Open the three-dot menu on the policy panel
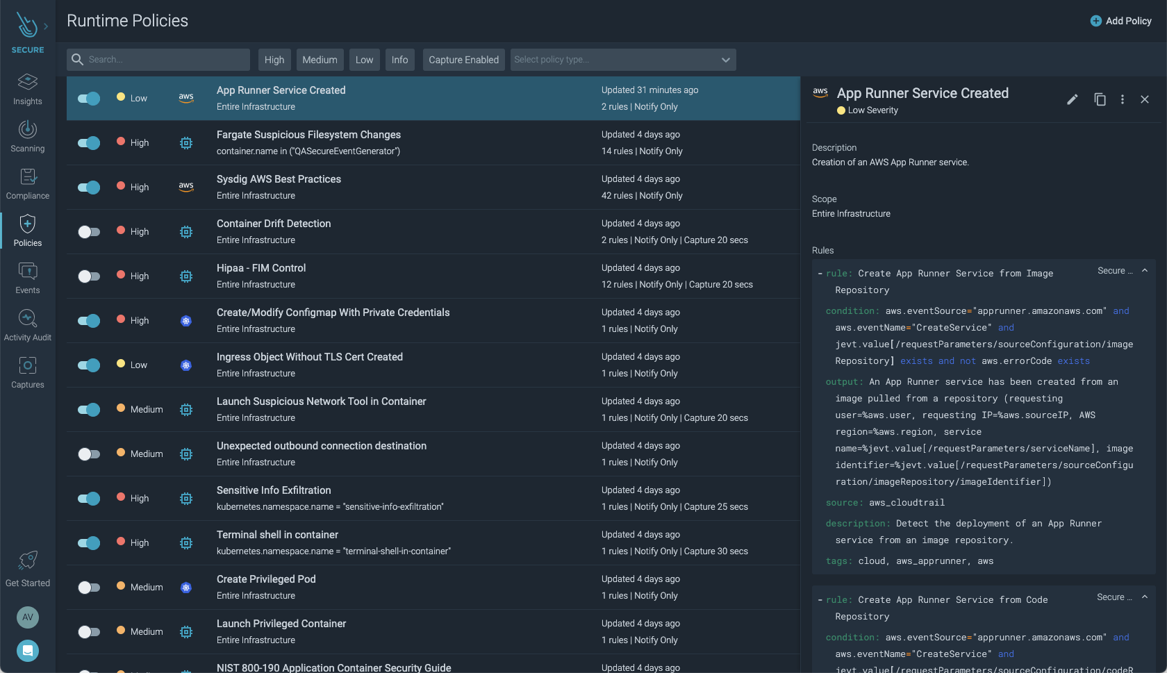This screenshot has height=673, width=1167. pos(1123,99)
